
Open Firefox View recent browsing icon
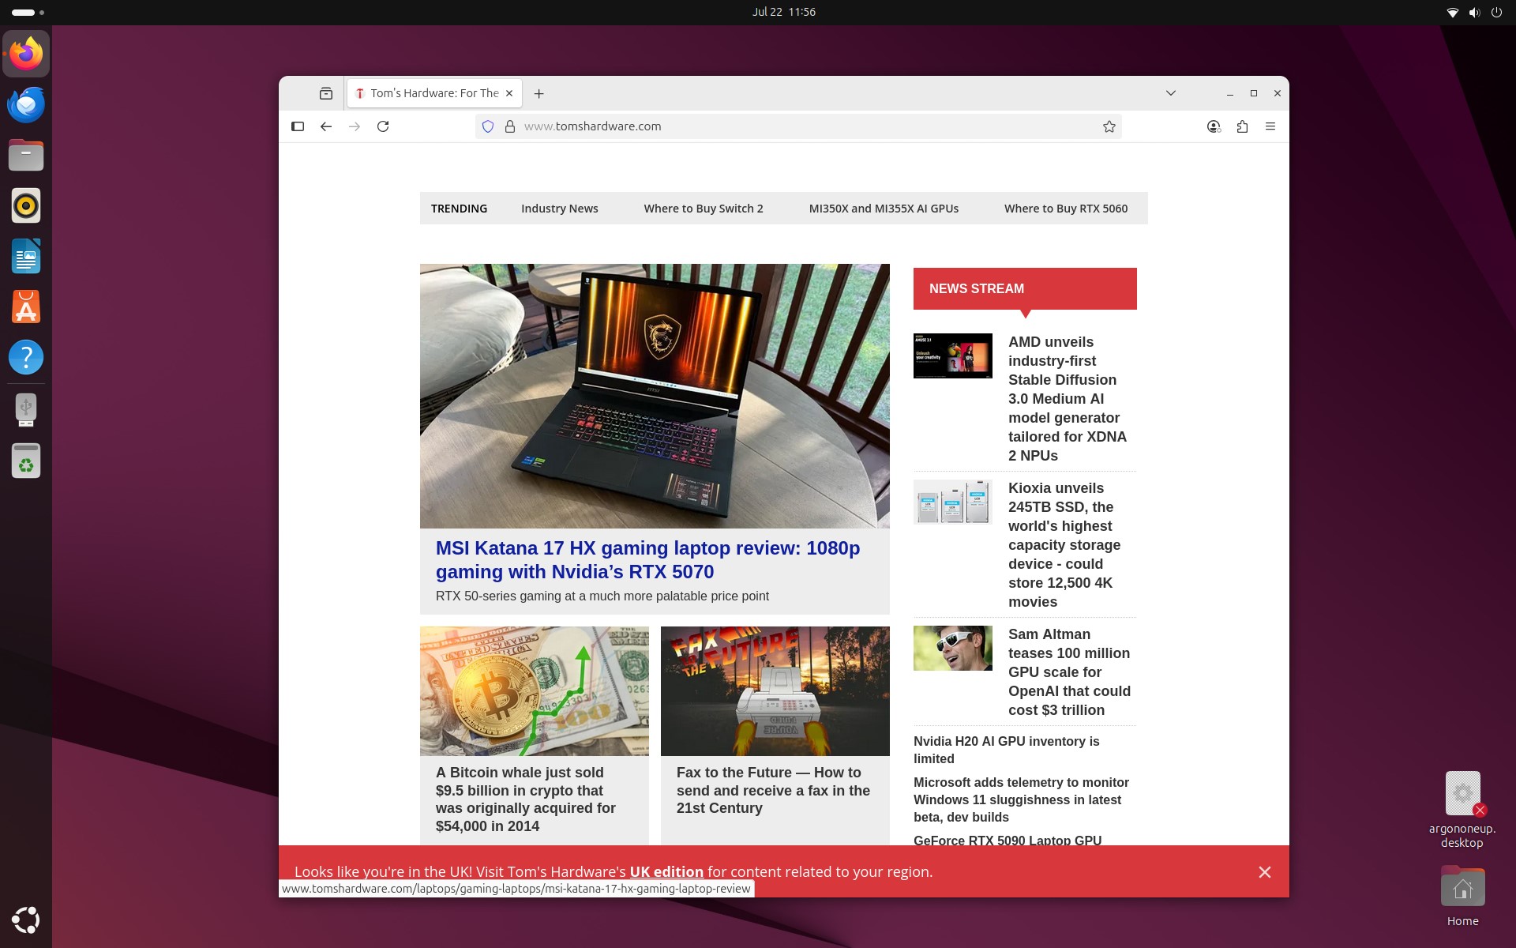[x=326, y=93]
